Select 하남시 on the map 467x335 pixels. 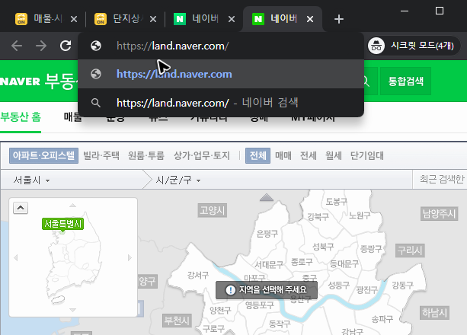click(x=434, y=313)
